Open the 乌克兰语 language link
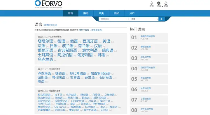 [45, 59]
